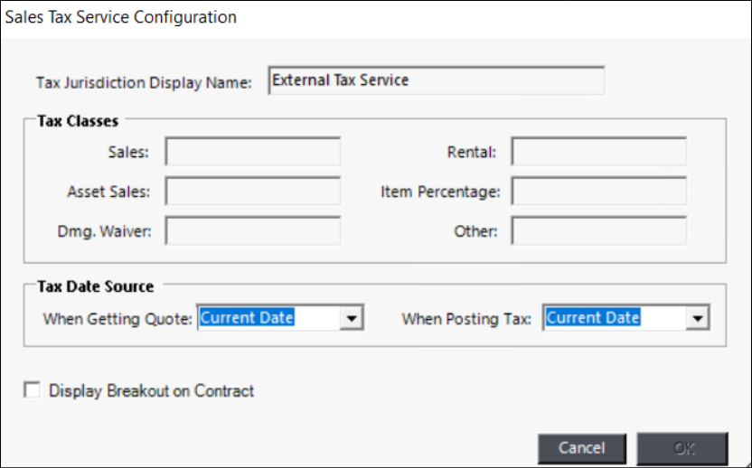Viewport: 752px width, 468px height.
Task: Click the Display Breakout on Contract label text
Action: click(x=151, y=391)
